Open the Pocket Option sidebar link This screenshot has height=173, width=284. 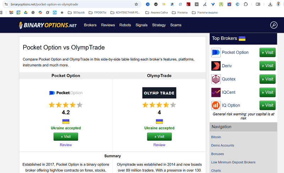point(235,53)
